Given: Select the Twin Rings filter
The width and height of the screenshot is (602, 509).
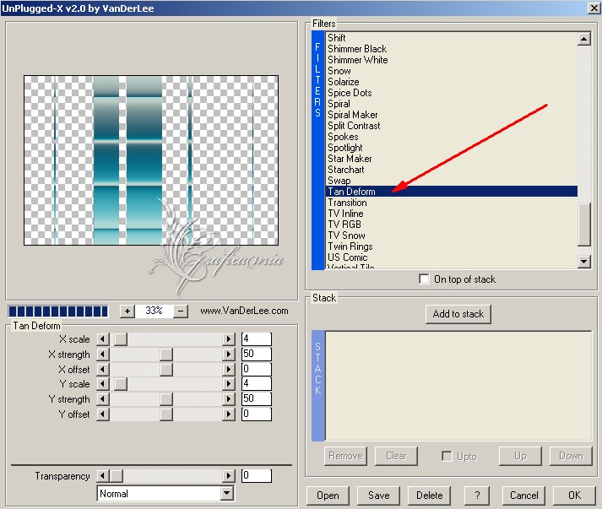Looking at the screenshot, I should (x=350, y=246).
